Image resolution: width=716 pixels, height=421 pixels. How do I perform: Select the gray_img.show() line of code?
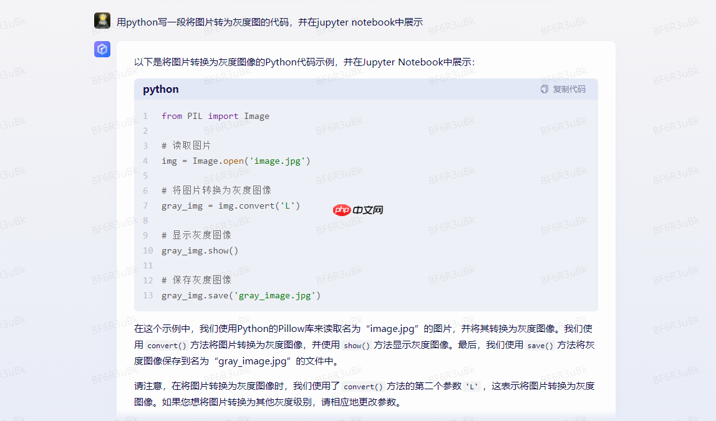pyautogui.click(x=200, y=250)
